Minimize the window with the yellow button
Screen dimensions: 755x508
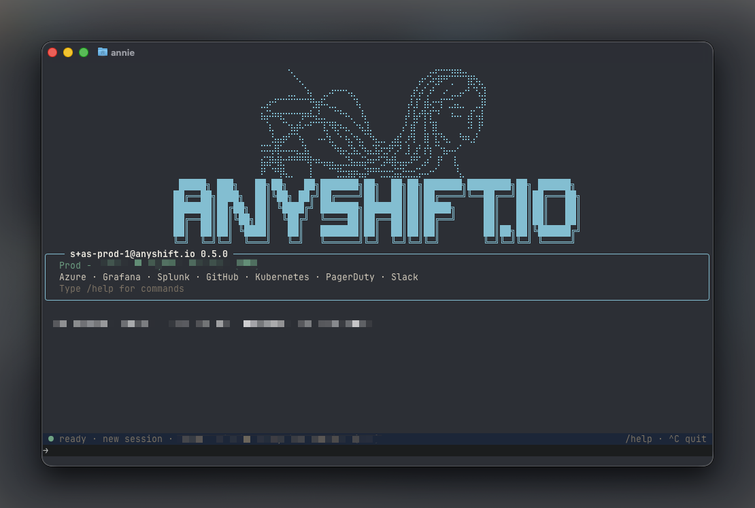coord(68,52)
